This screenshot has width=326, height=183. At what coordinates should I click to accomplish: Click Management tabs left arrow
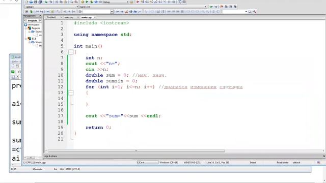point(25,20)
